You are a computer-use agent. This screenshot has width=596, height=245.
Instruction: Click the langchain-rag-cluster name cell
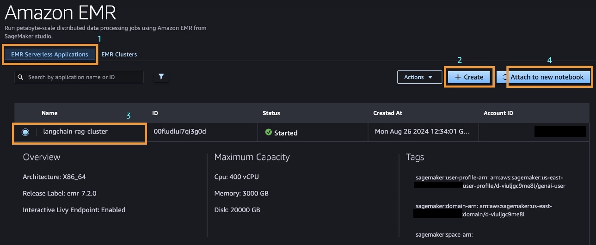click(x=75, y=132)
